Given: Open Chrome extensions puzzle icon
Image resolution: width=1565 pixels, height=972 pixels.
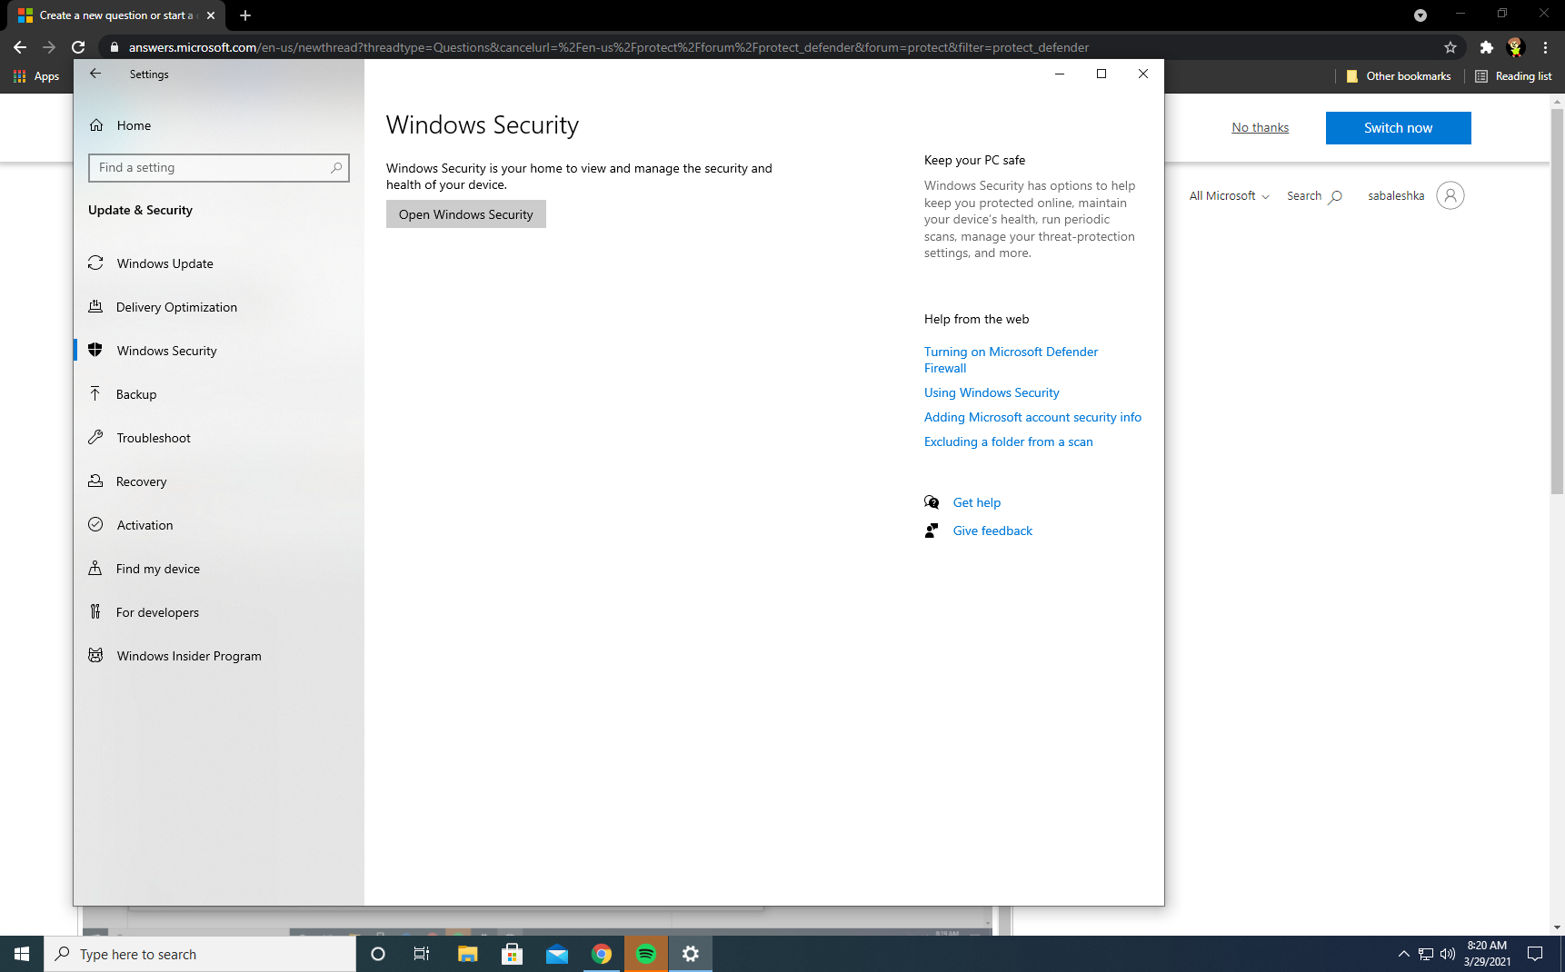Looking at the screenshot, I should (1487, 47).
